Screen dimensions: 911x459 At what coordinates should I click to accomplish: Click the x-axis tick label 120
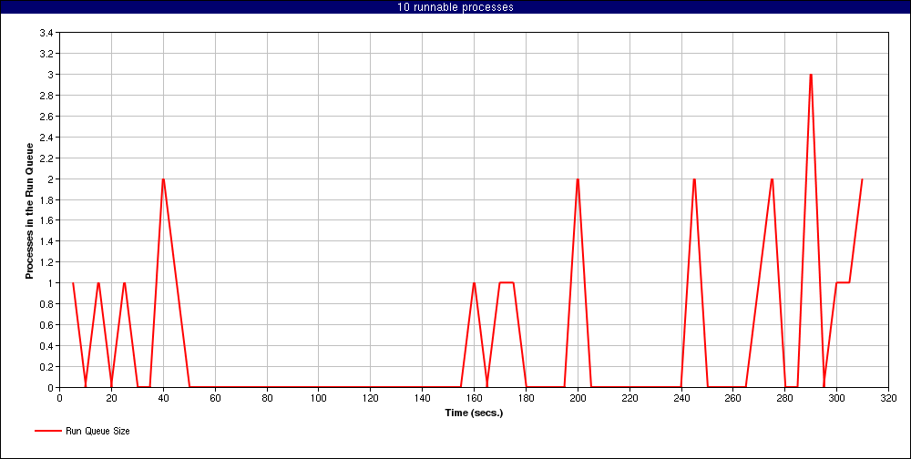(x=370, y=398)
